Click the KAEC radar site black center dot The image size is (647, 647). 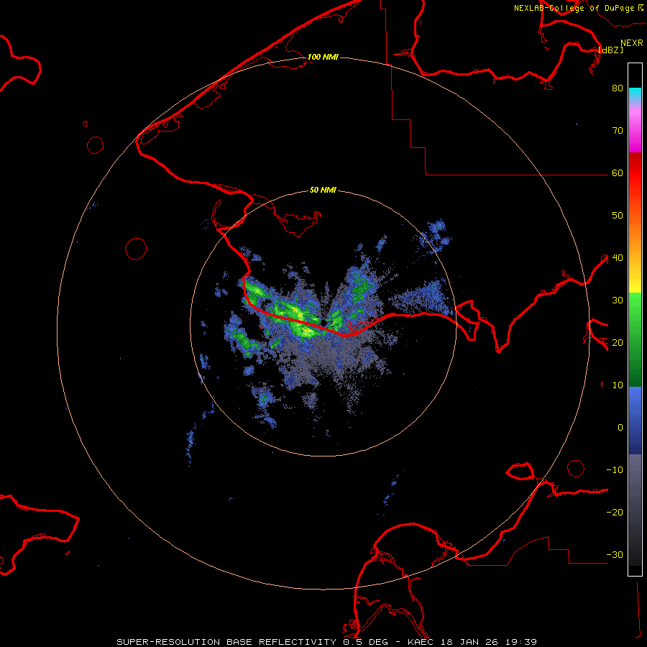coord(323,322)
